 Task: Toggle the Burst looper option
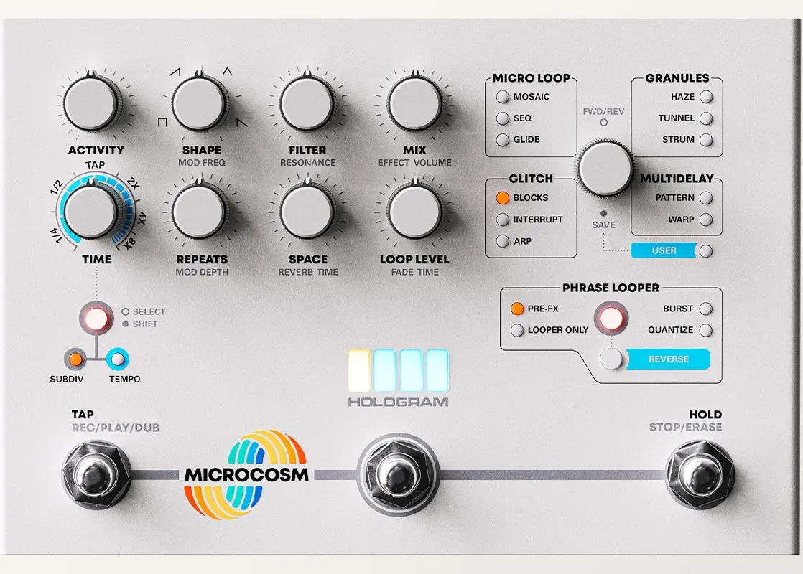click(706, 309)
